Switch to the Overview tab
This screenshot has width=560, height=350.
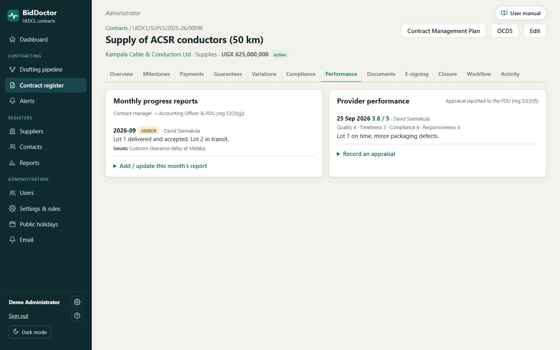121,74
